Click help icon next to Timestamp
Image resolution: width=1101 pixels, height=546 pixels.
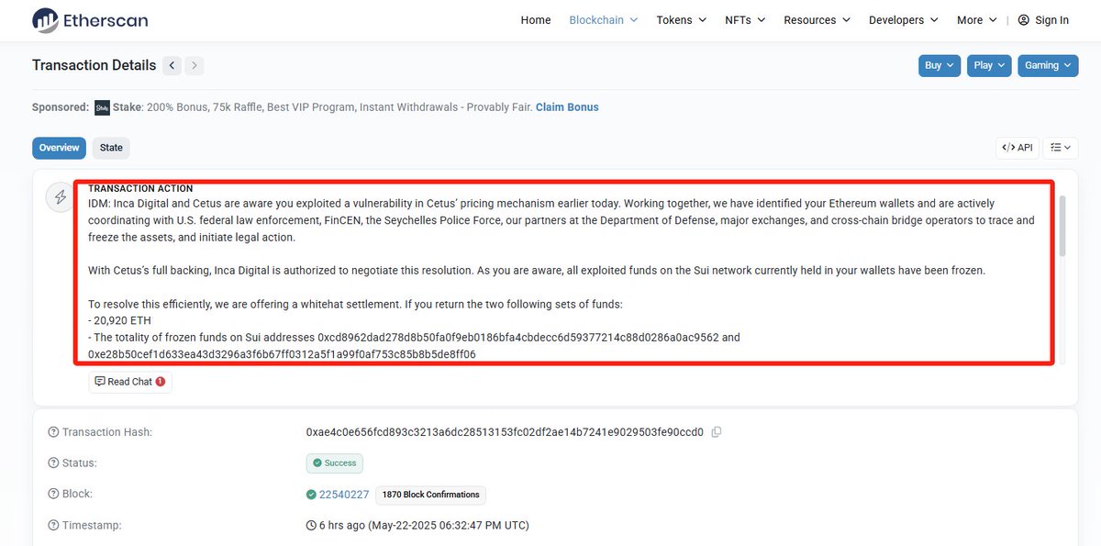pos(53,526)
